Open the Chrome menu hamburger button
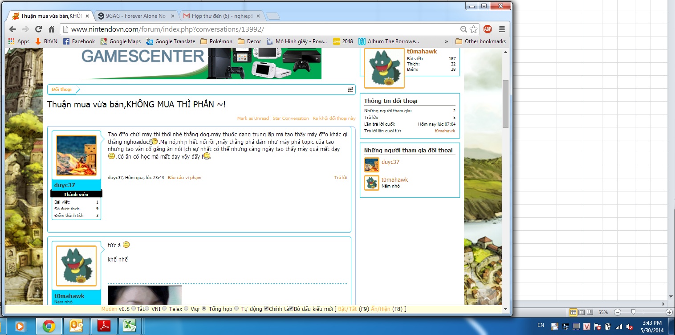 pyautogui.click(x=502, y=29)
